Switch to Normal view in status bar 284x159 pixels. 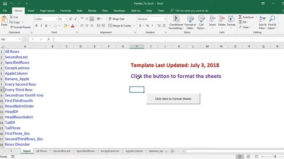click(240, 156)
